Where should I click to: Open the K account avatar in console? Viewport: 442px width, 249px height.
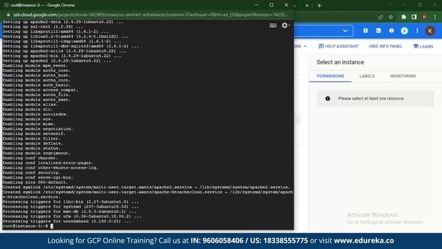pos(430,30)
